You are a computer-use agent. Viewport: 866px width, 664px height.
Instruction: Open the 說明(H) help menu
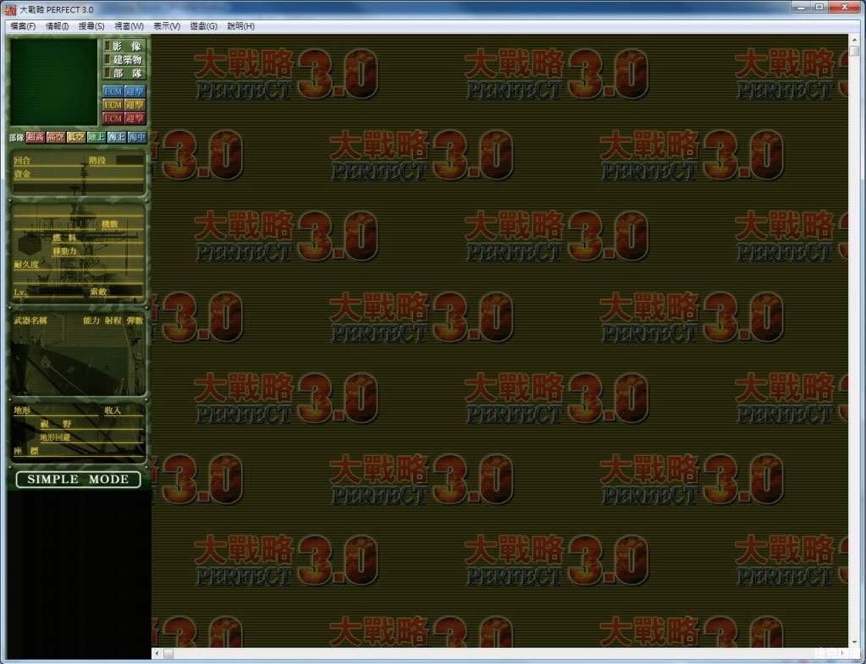[x=240, y=26]
